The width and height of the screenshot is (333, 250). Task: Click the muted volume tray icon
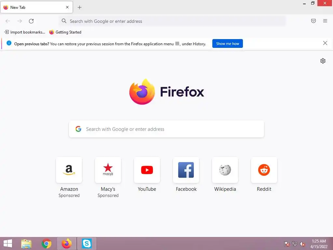point(302,244)
